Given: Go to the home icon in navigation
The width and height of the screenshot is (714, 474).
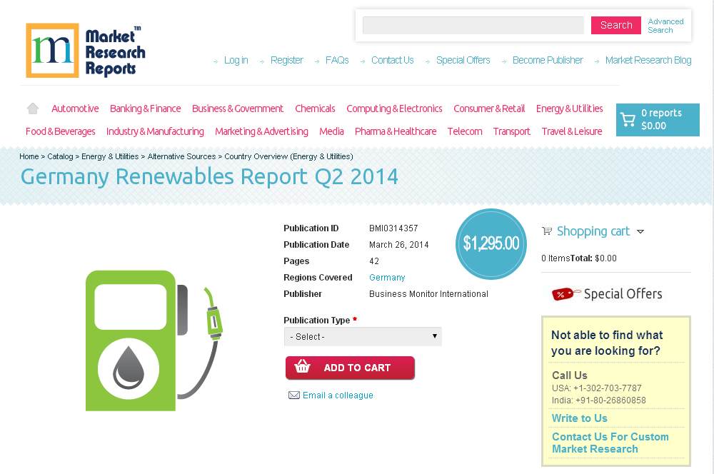Looking at the screenshot, I should click(33, 109).
